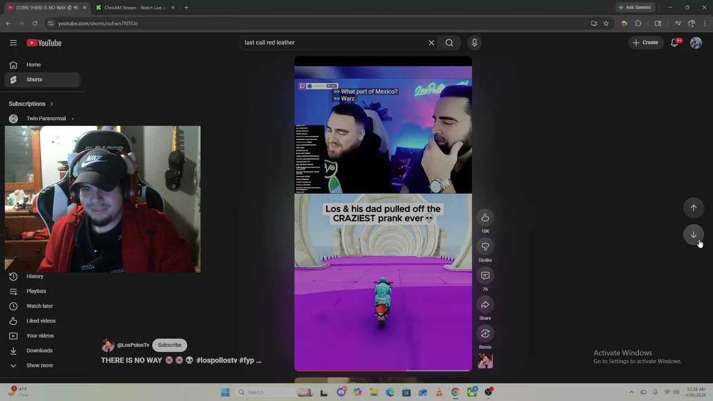The width and height of the screenshot is (713, 401).
Task: View site information icon
Action: tap(51, 23)
